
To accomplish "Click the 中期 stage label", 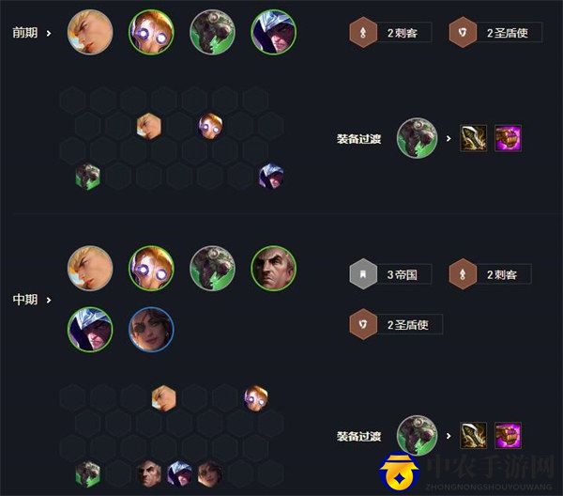I will [25, 299].
